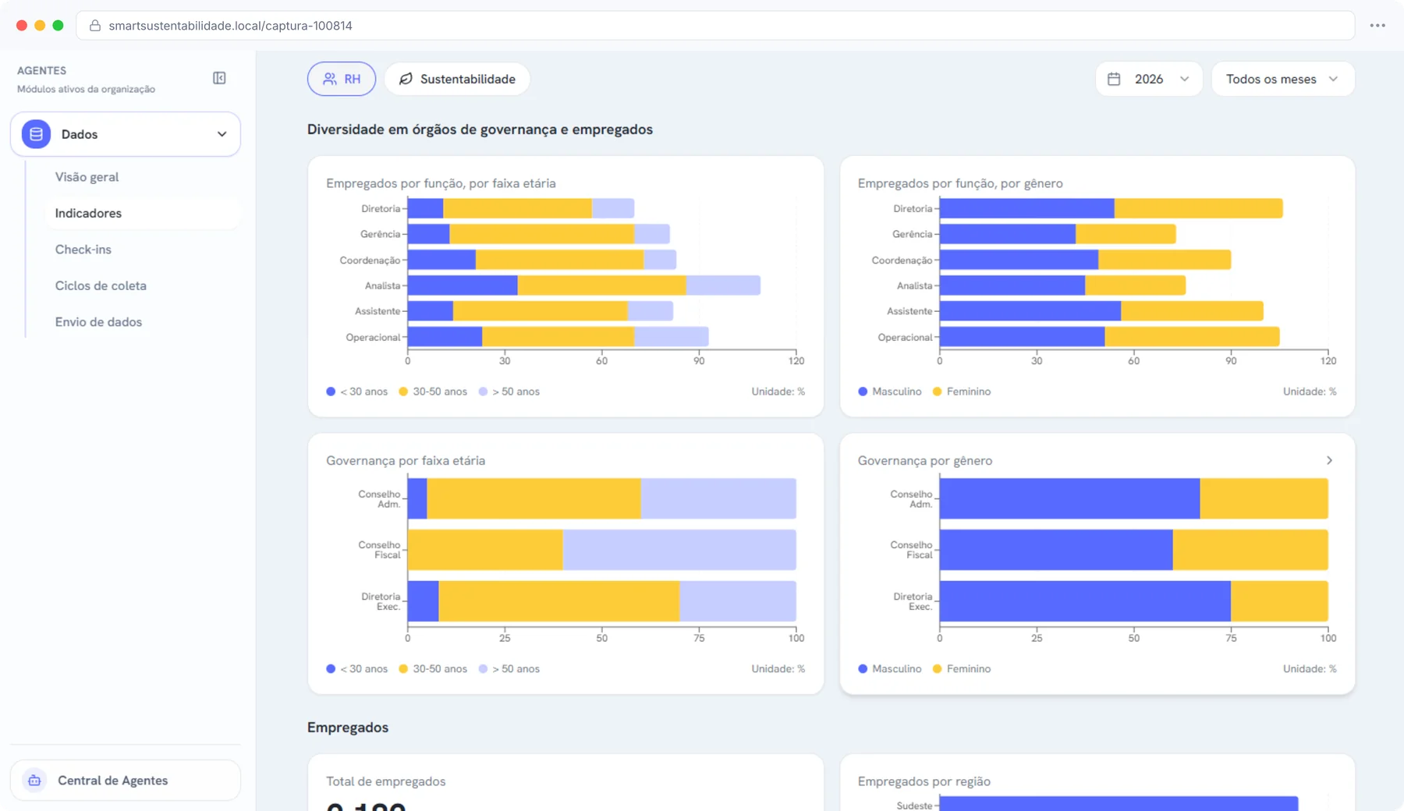Toggle '30-50 anos' legend in Governança chart
The height and width of the screenshot is (811, 1404).
(x=433, y=669)
